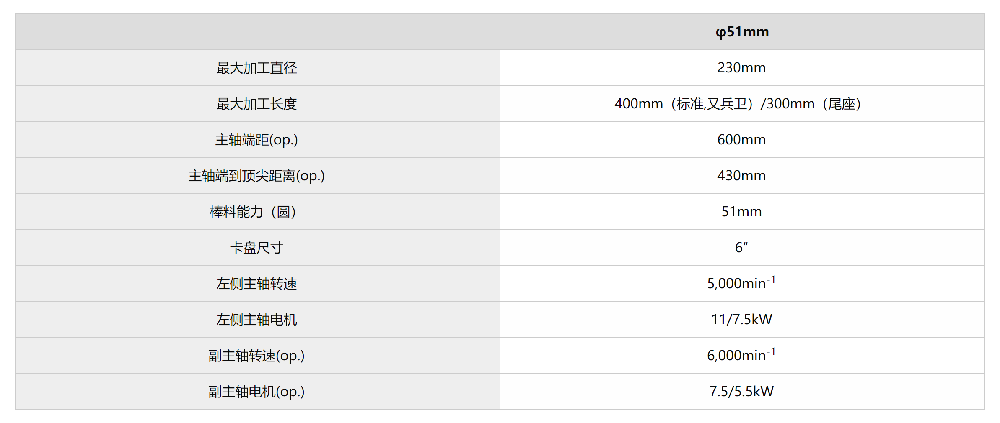
Task: Click the 7.5/5.5kW motor value
Action: pyautogui.click(x=741, y=392)
